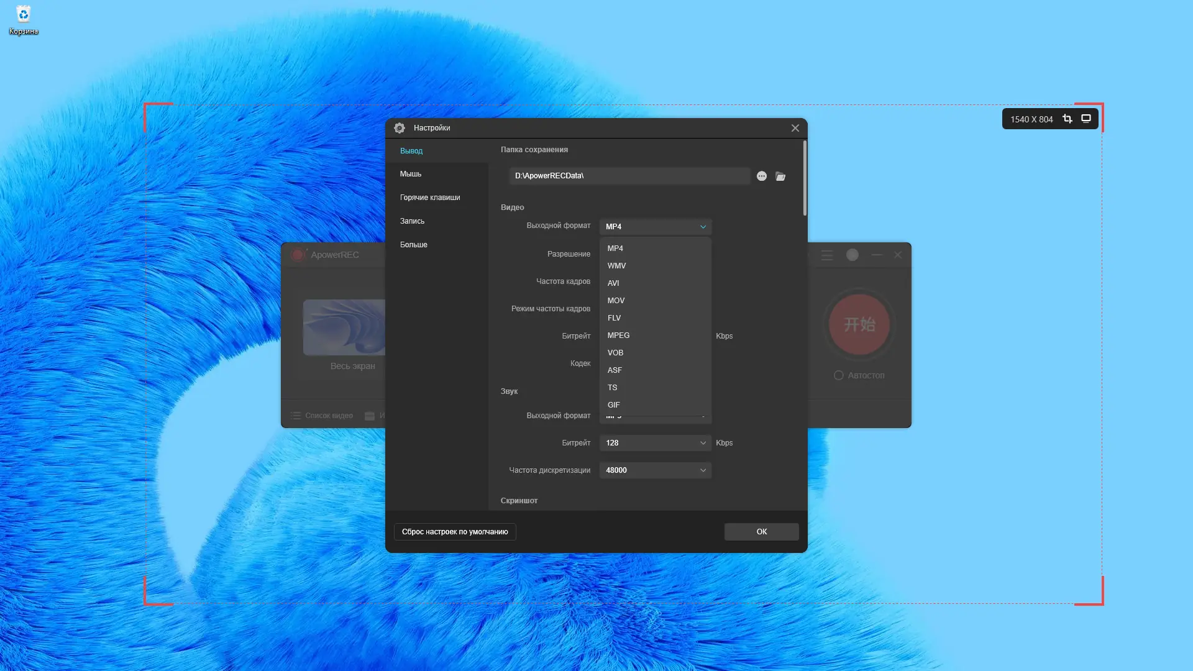This screenshot has height=671, width=1193.
Task: Expand the audio Битрейт 128 dropdown
Action: [x=656, y=443]
